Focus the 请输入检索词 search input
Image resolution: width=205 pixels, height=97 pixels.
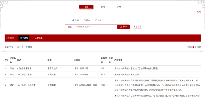[97, 27]
